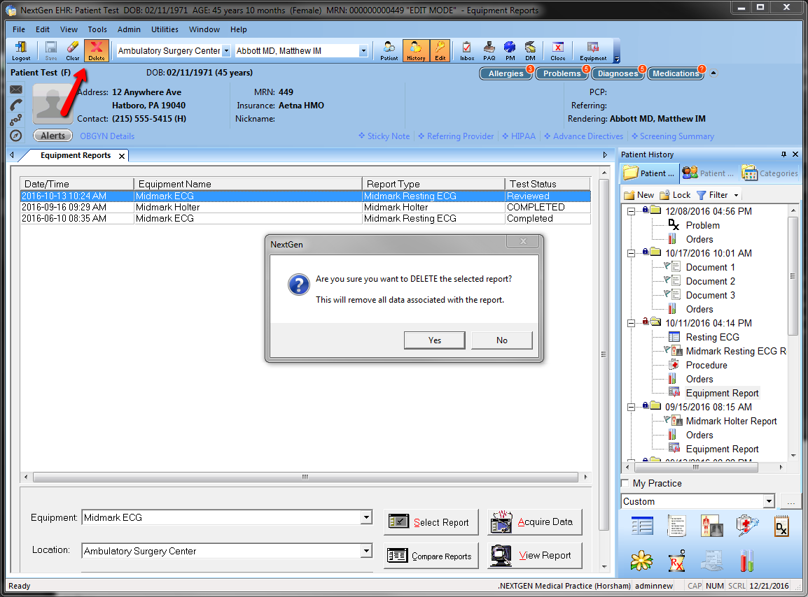The image size is (808, 597).
Task: Click the Compare Reports button
Action: coord(431,556)
